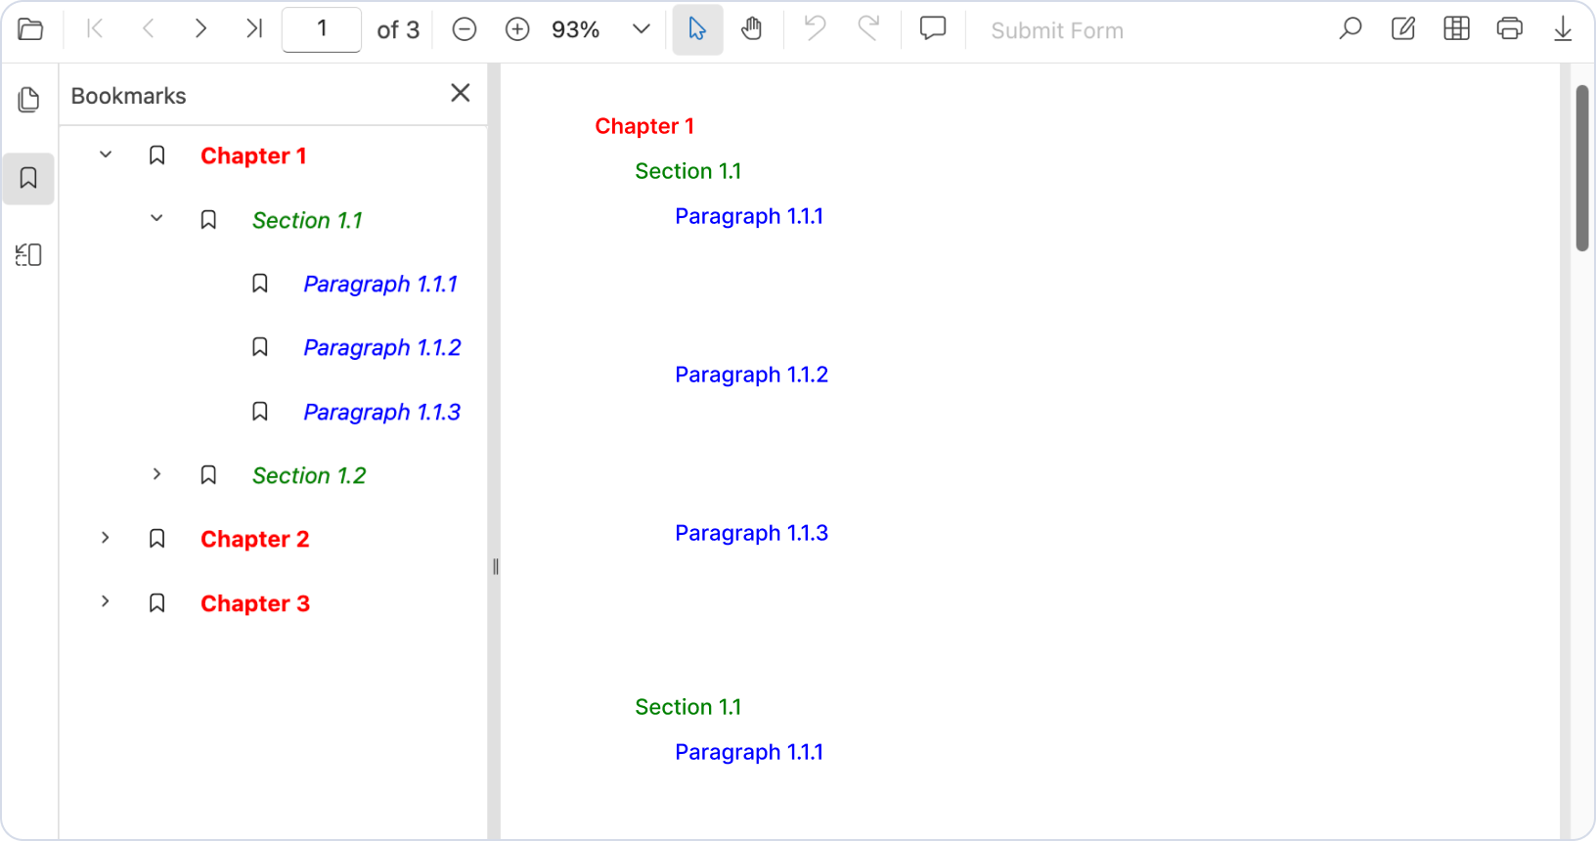
Task: Open the zoom level dropdown
Action: click(641, 29)
